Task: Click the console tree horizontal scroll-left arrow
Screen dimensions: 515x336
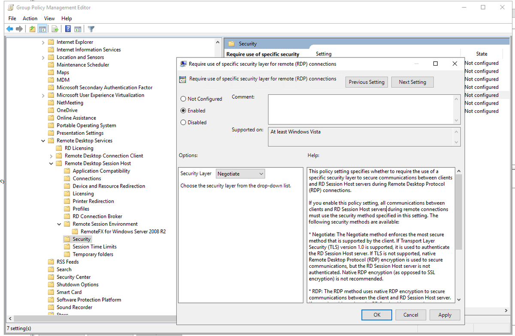Action: (x=9, y=319)
